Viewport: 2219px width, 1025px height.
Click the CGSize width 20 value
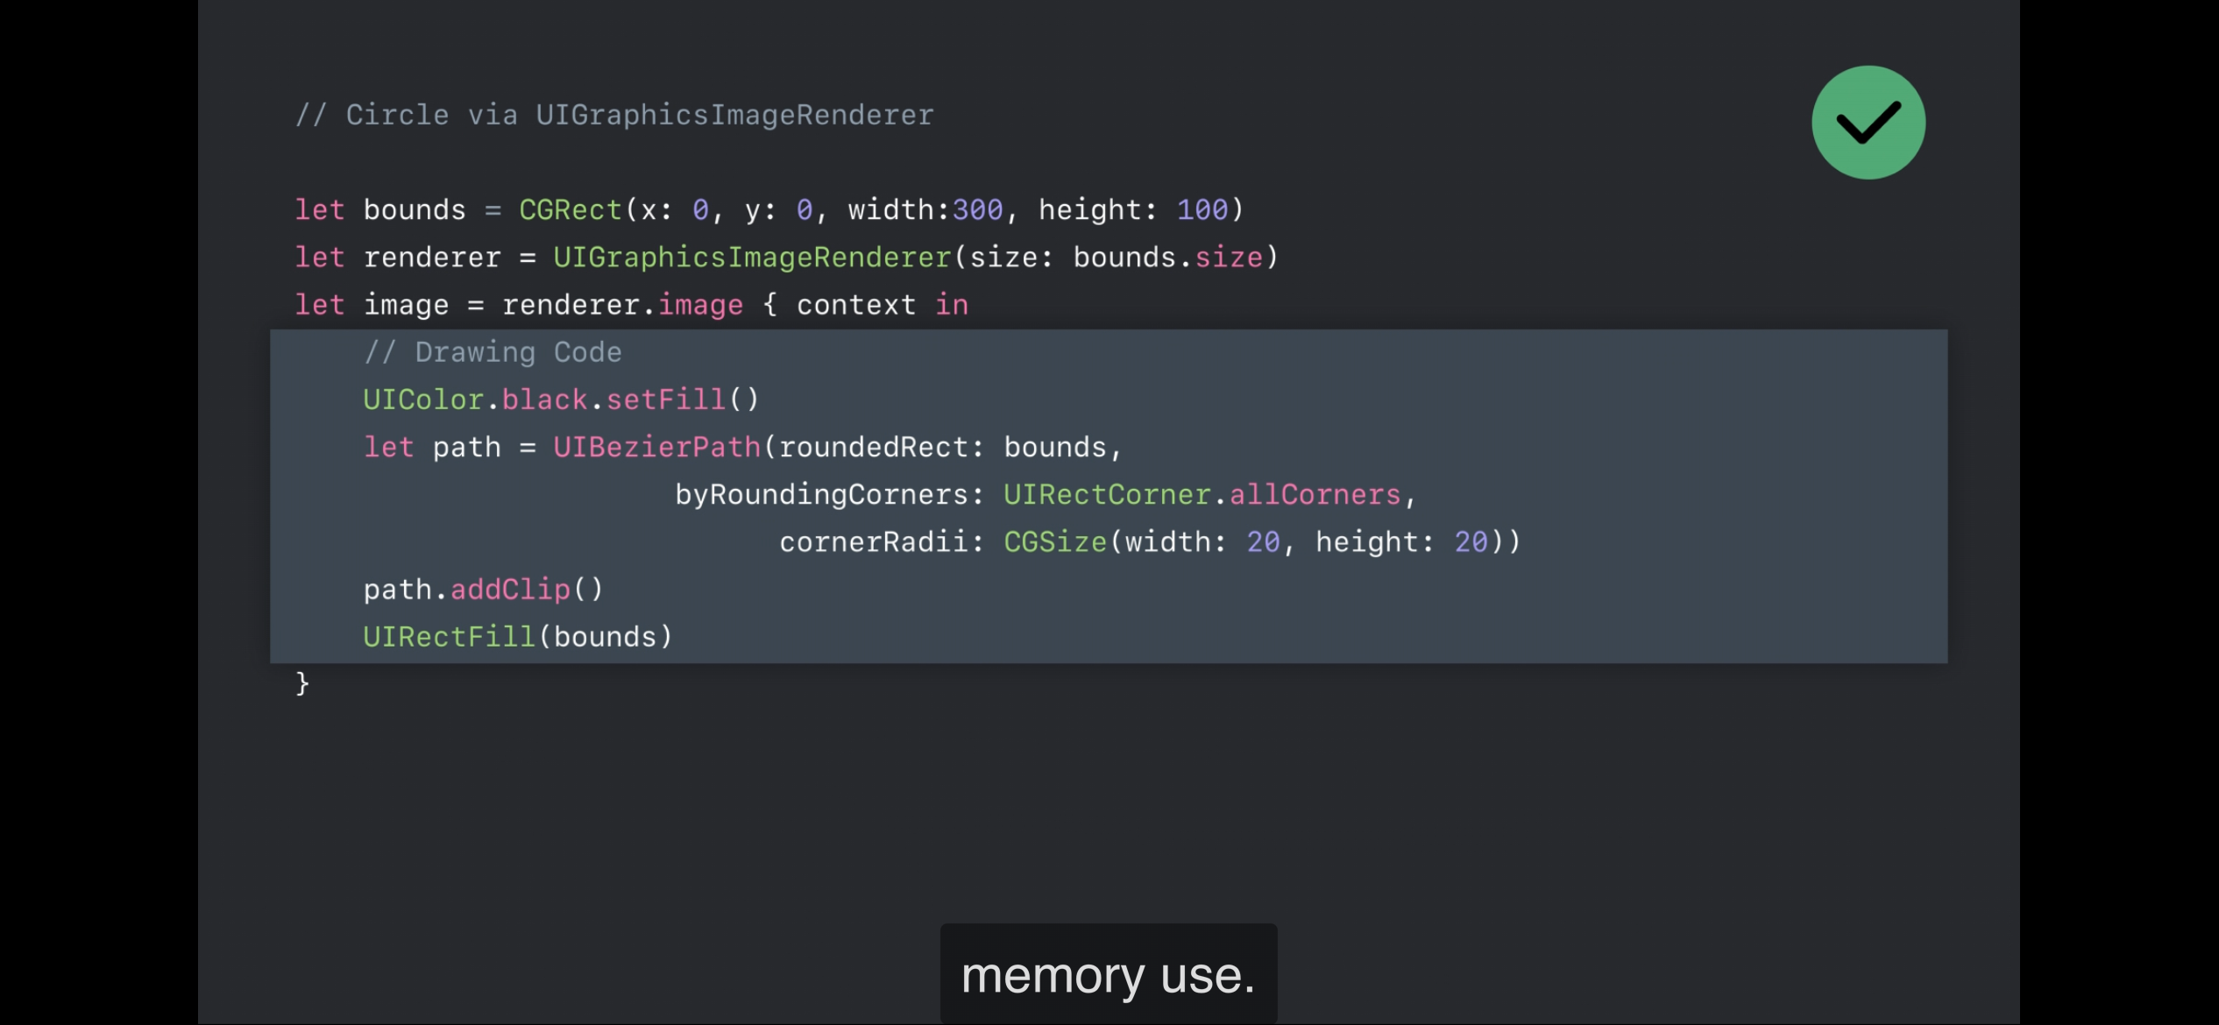(1263, 542)
